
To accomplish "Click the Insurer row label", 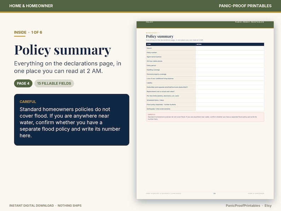I will [x=149, y=48].
